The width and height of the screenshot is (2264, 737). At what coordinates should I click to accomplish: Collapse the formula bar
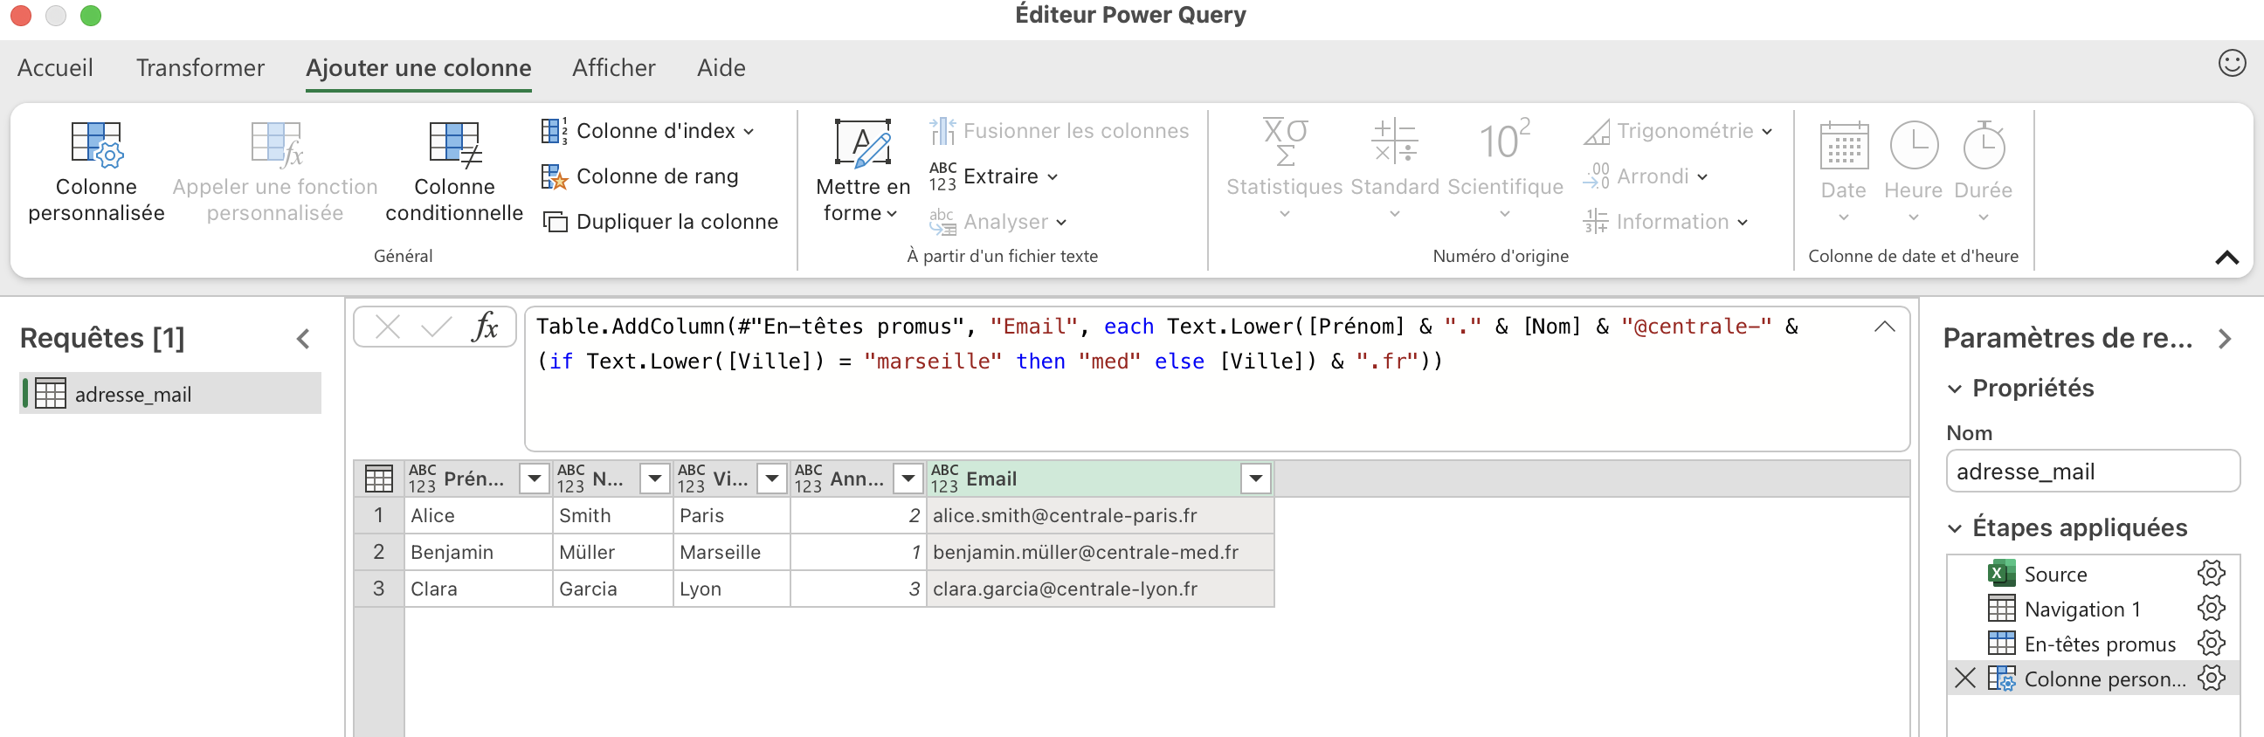click(x=1884, y=327)
